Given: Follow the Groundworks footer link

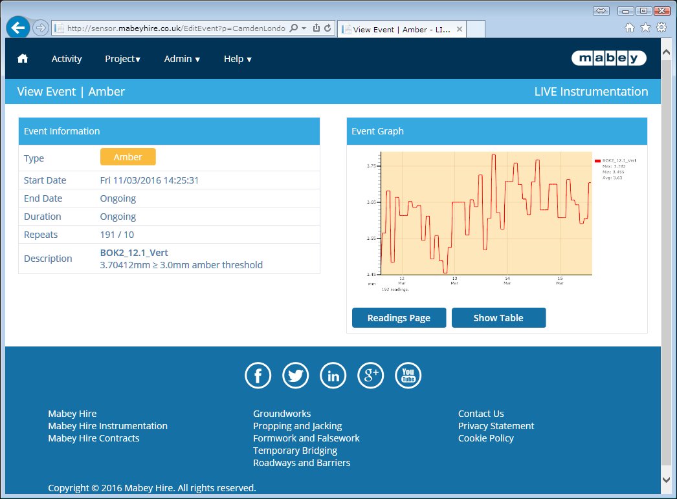Looking at the screenshot, I should (282, 414).
